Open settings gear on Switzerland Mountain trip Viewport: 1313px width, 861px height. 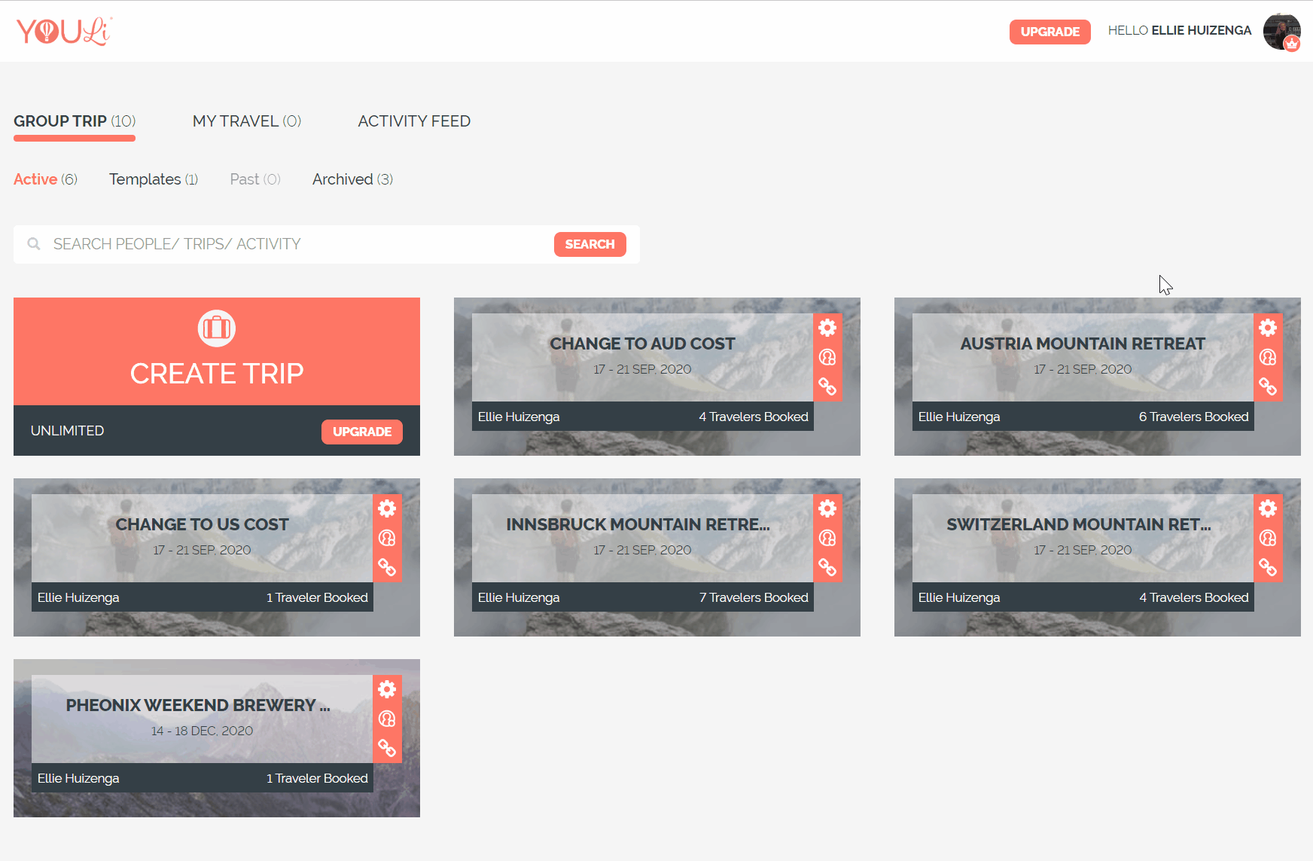click(1268, 508)
